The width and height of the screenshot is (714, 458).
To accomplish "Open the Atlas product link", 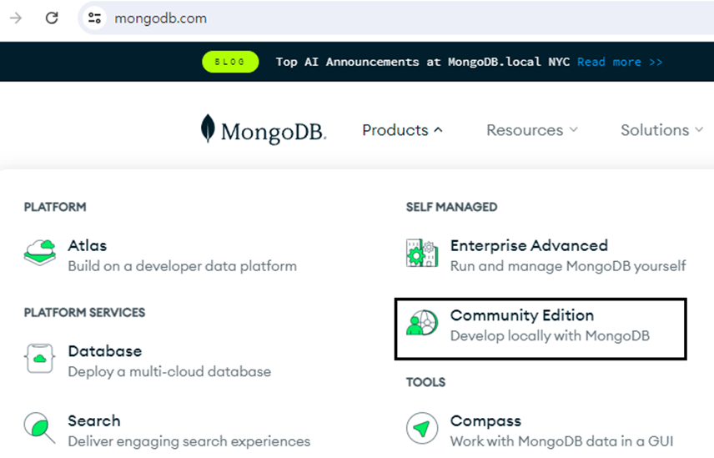I will click(88, 246).
